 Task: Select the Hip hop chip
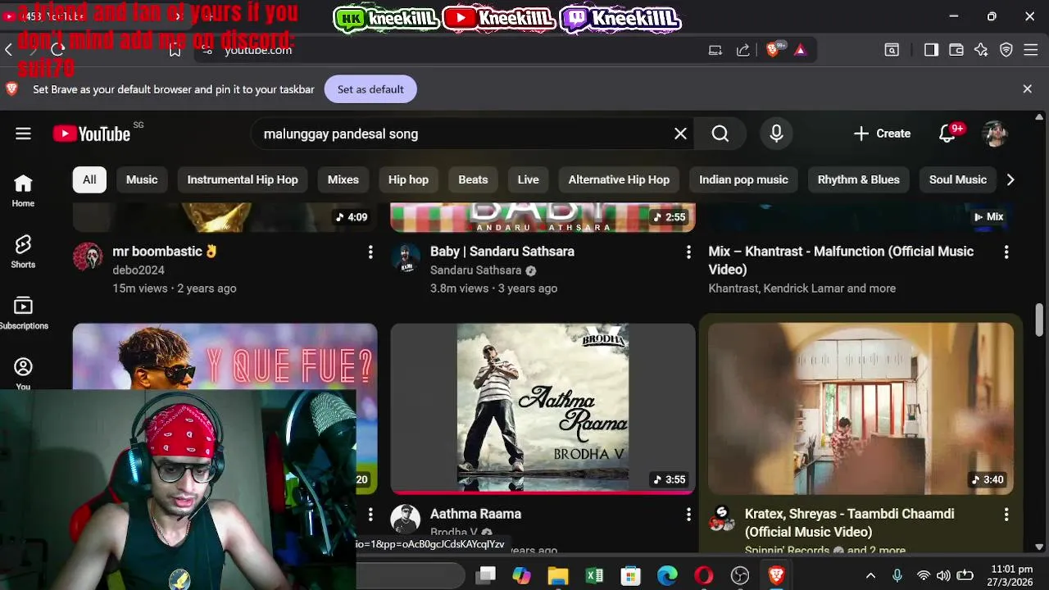[x=408, y=179]
